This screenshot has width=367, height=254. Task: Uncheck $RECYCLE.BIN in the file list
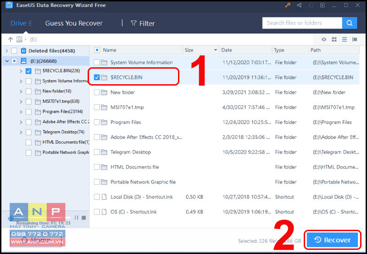pos(97,77)
